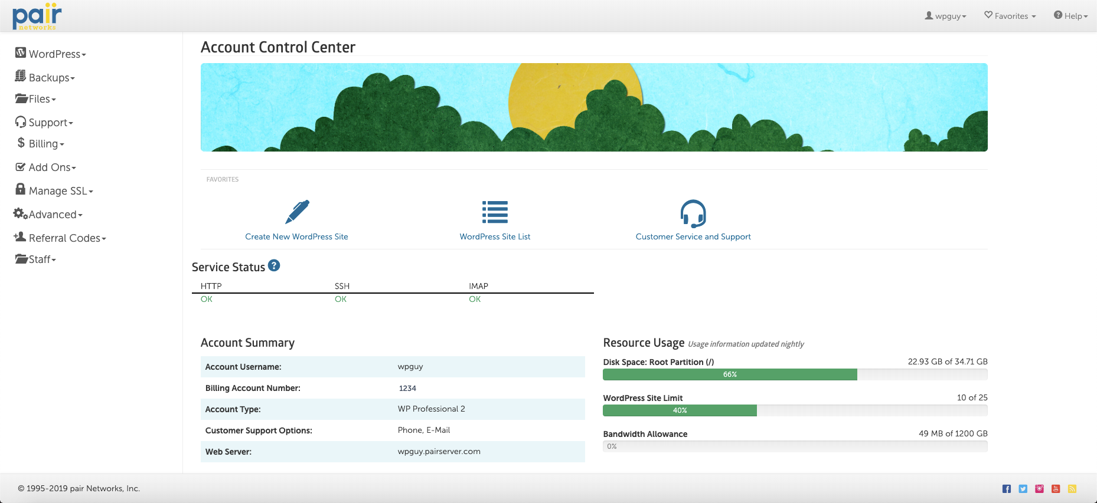Open the Service Status help question mark
Image resolution: width=1097 pixels, height=503 pixels.
pyautogui.click(x=274, y=266)
